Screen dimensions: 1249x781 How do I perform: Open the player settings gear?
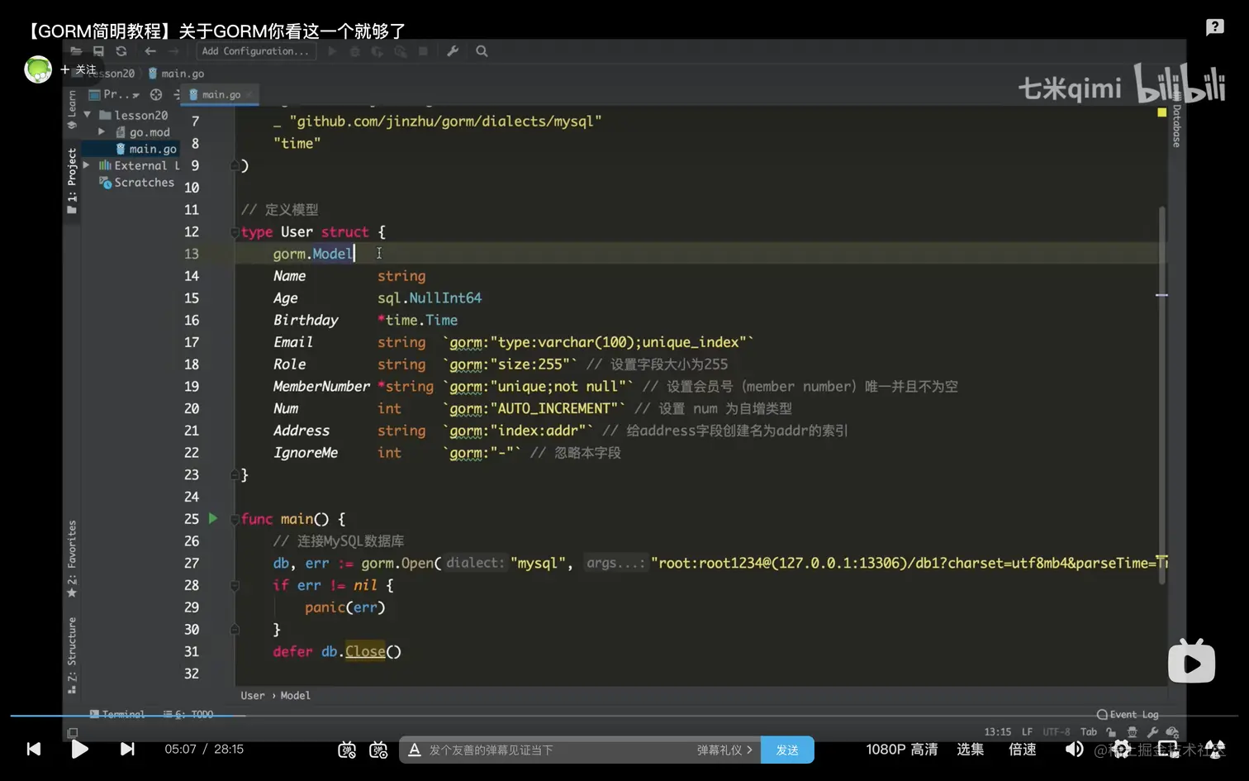1121,750
